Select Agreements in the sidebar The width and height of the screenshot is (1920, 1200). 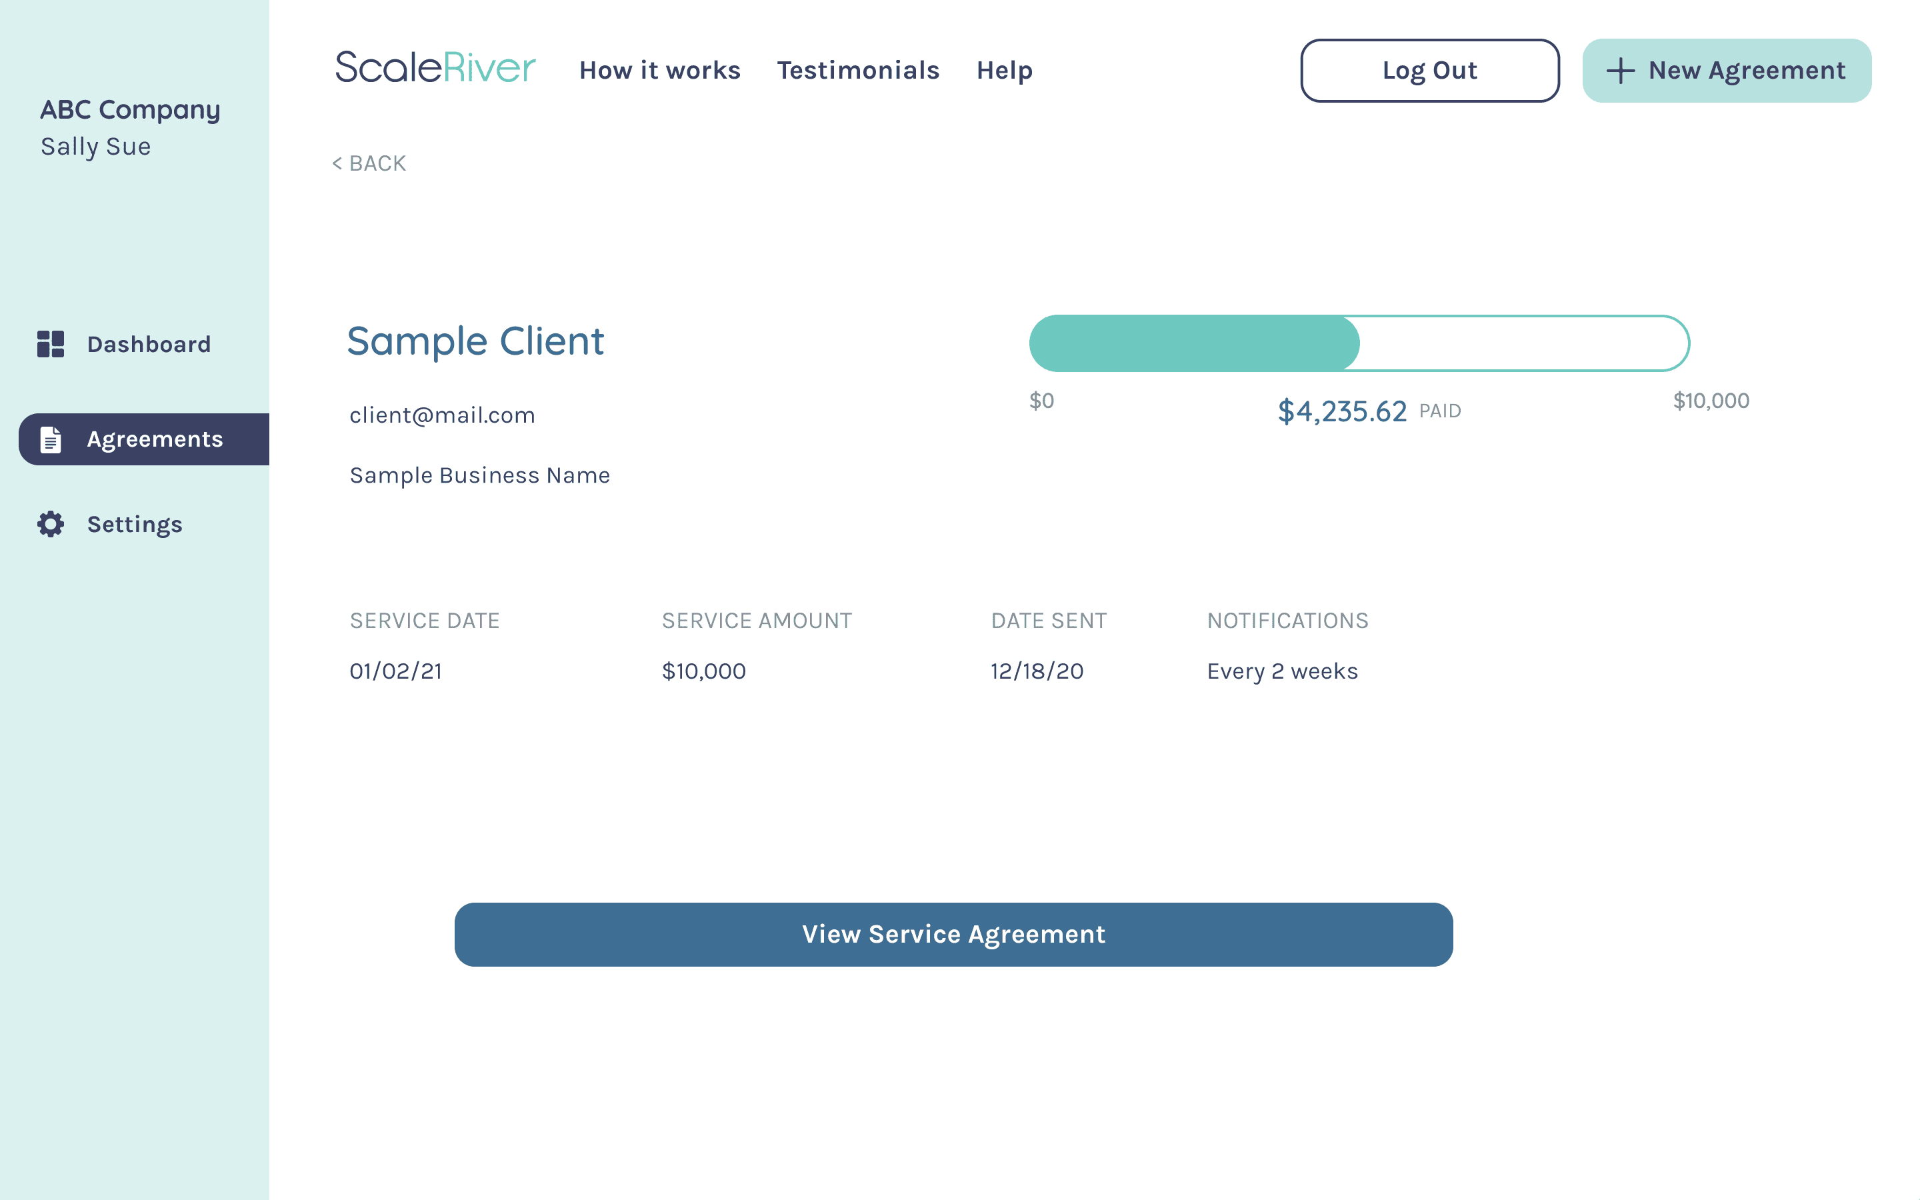(x=155, y=439)
